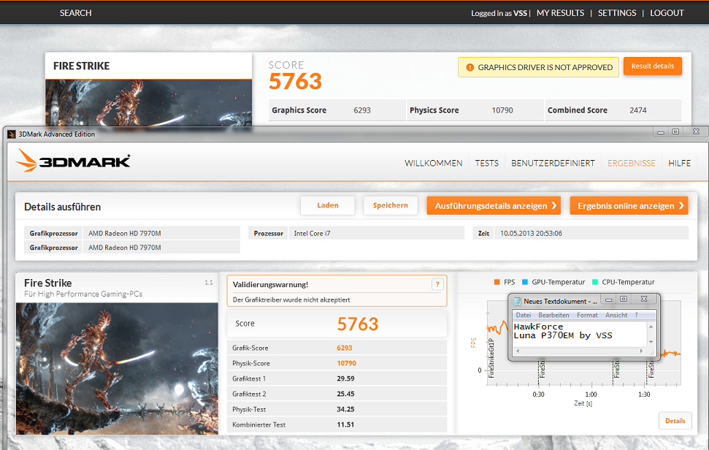The image size is (709, 450).
Task: Open the SEARCH link in the website header
Action: 75,13
